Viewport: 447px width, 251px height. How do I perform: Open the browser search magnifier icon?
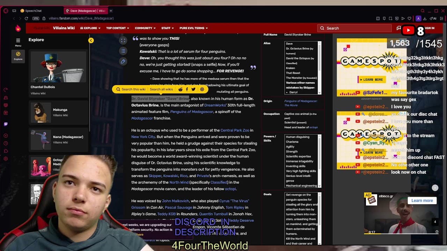(423, 11)
